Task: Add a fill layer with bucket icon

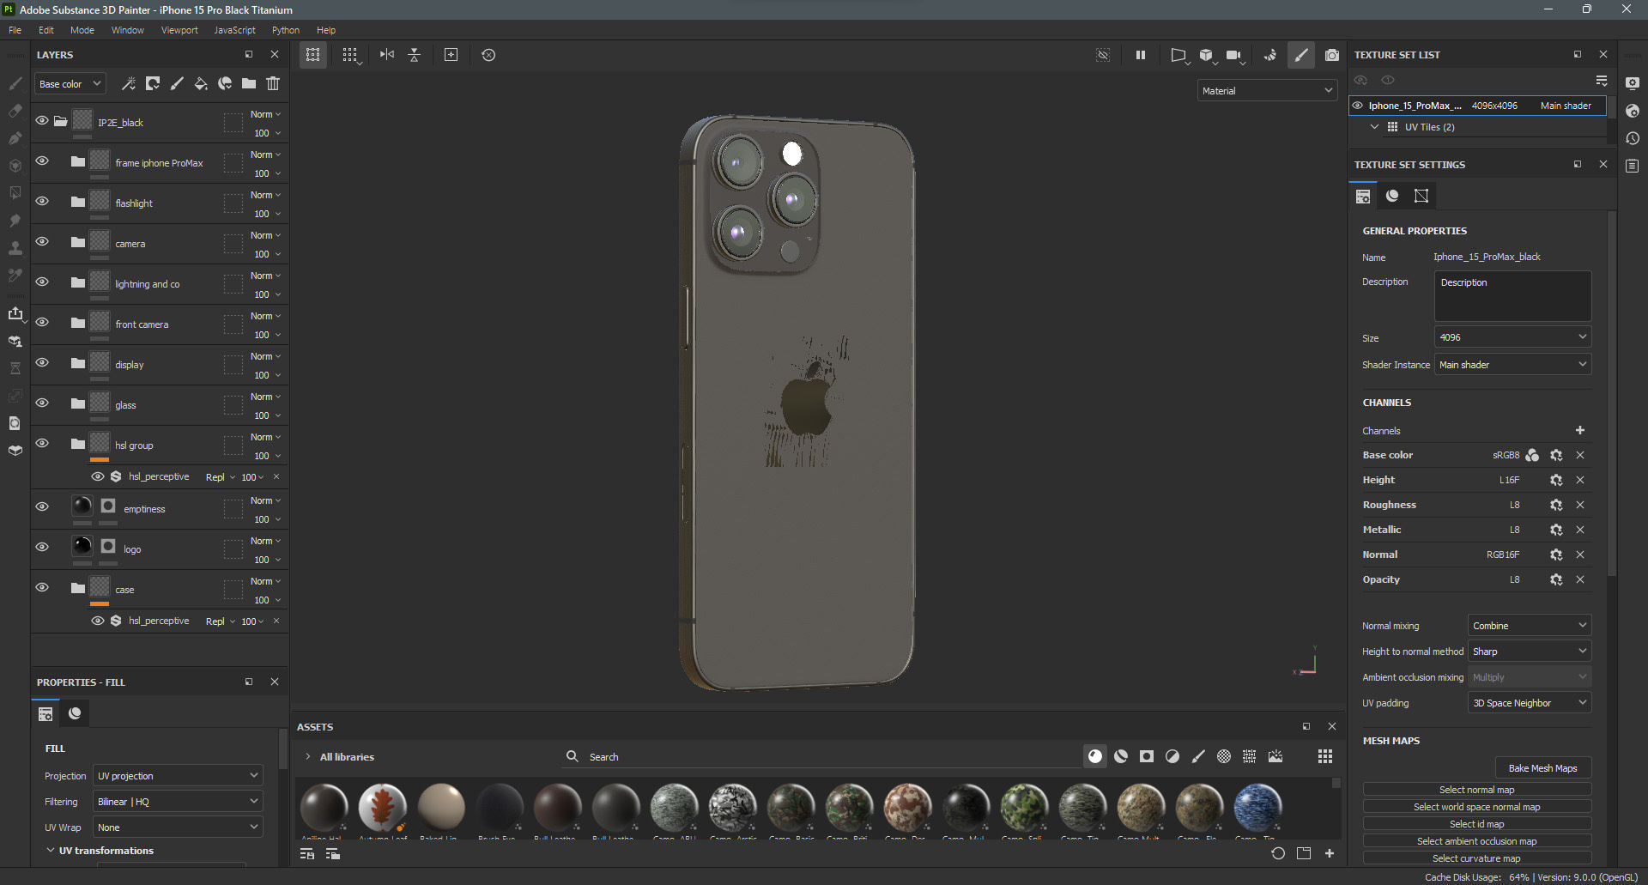Action: point(201,83)
